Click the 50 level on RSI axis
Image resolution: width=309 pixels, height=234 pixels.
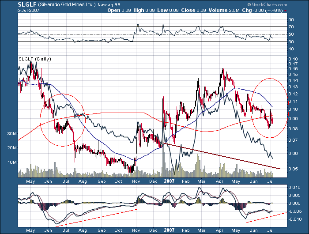[x=291, y=34]
